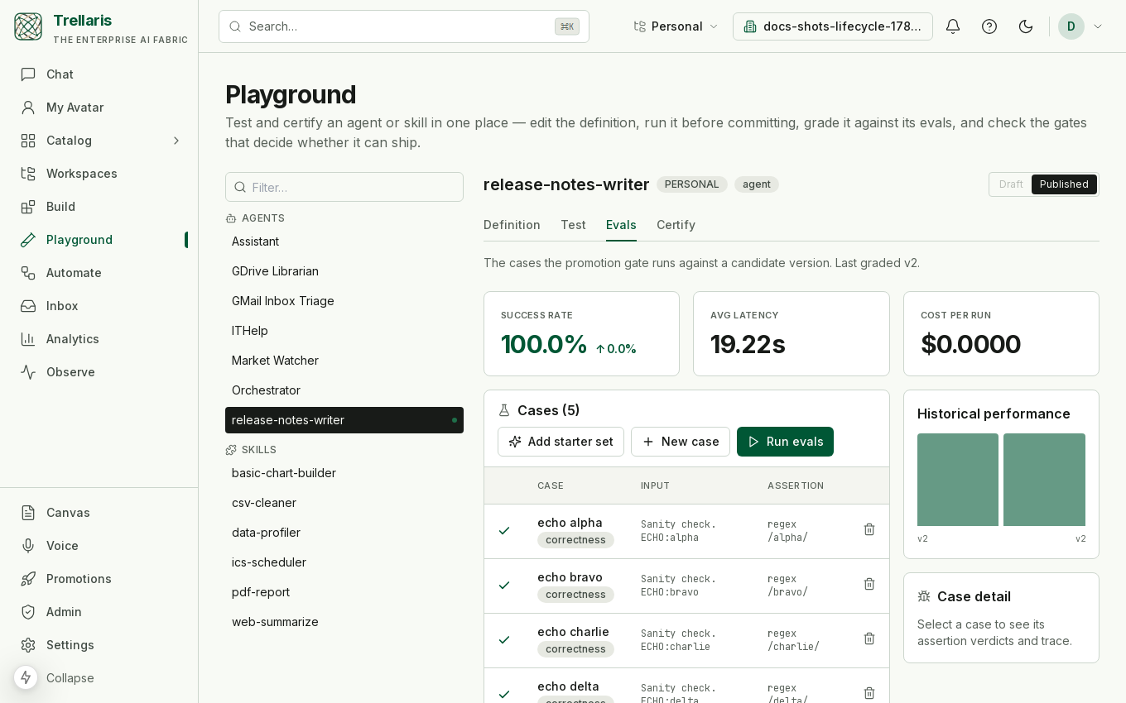1126x703 pixels.
Task: Focus the global Search field
Action: pos(404,26)
